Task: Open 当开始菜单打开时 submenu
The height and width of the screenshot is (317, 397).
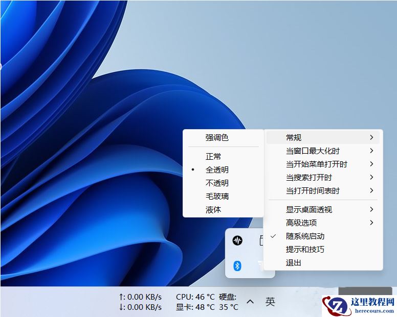Action: coord(323,164)
